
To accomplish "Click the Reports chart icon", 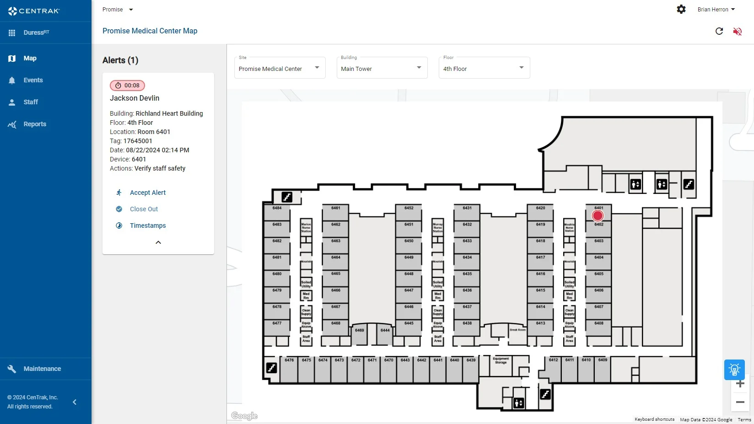I will tap(12, 124).
